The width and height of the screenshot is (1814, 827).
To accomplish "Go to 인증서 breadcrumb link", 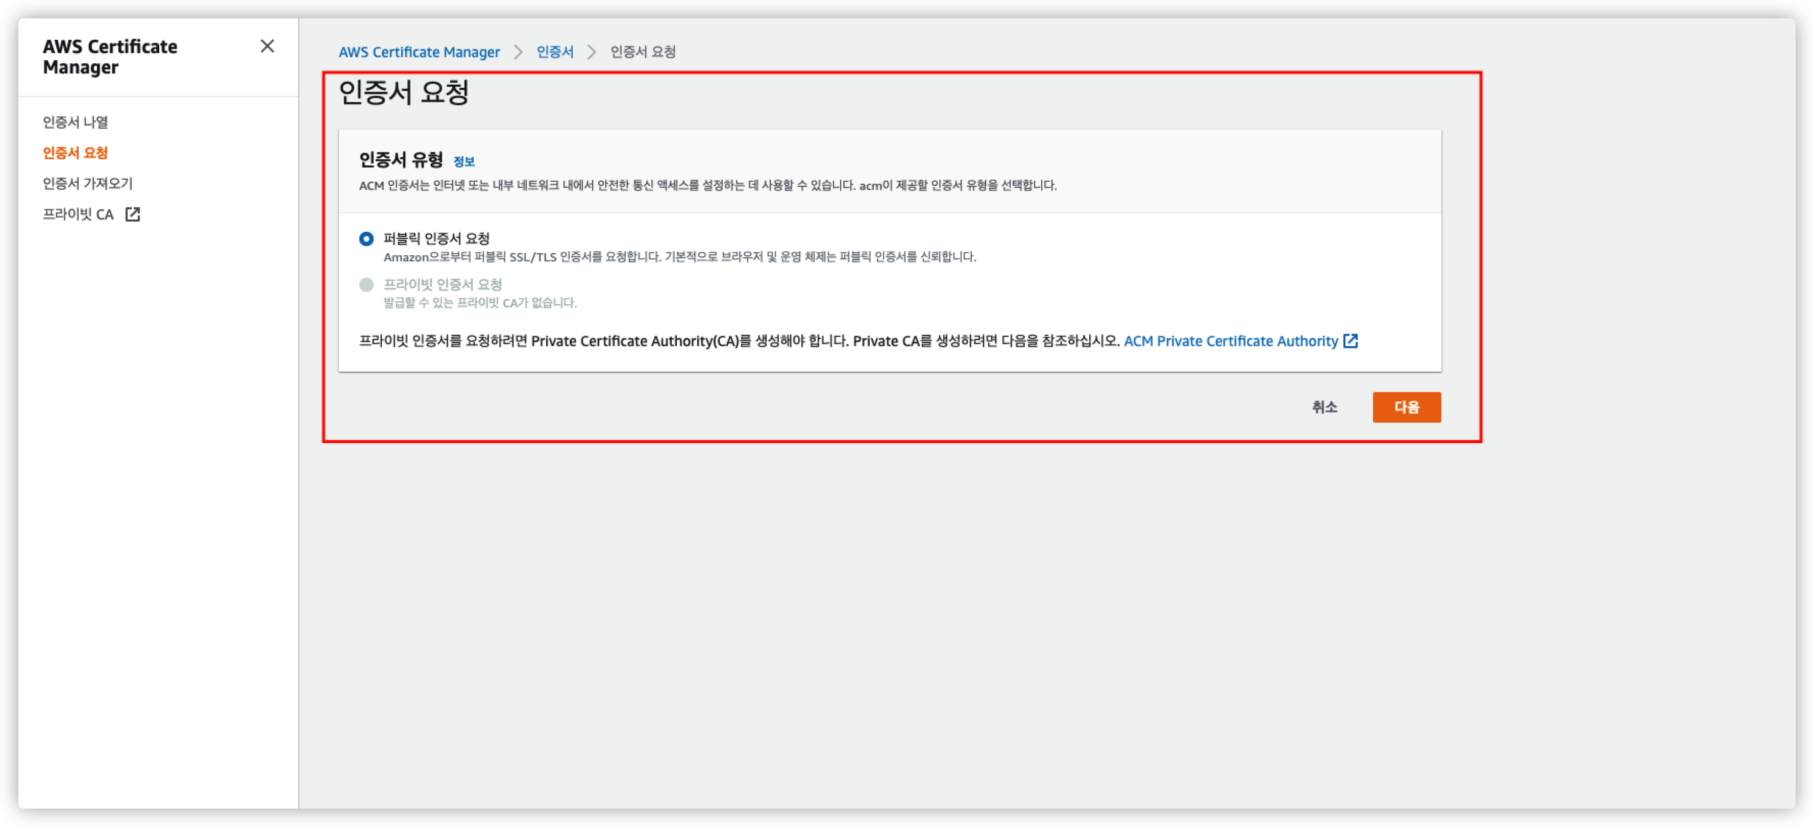I will click(555, 52).
